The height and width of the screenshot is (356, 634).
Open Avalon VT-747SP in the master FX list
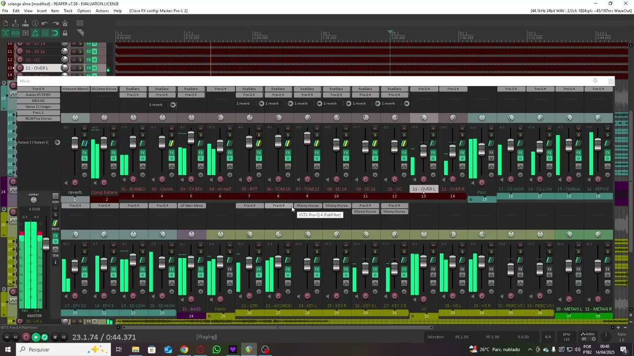38,95
